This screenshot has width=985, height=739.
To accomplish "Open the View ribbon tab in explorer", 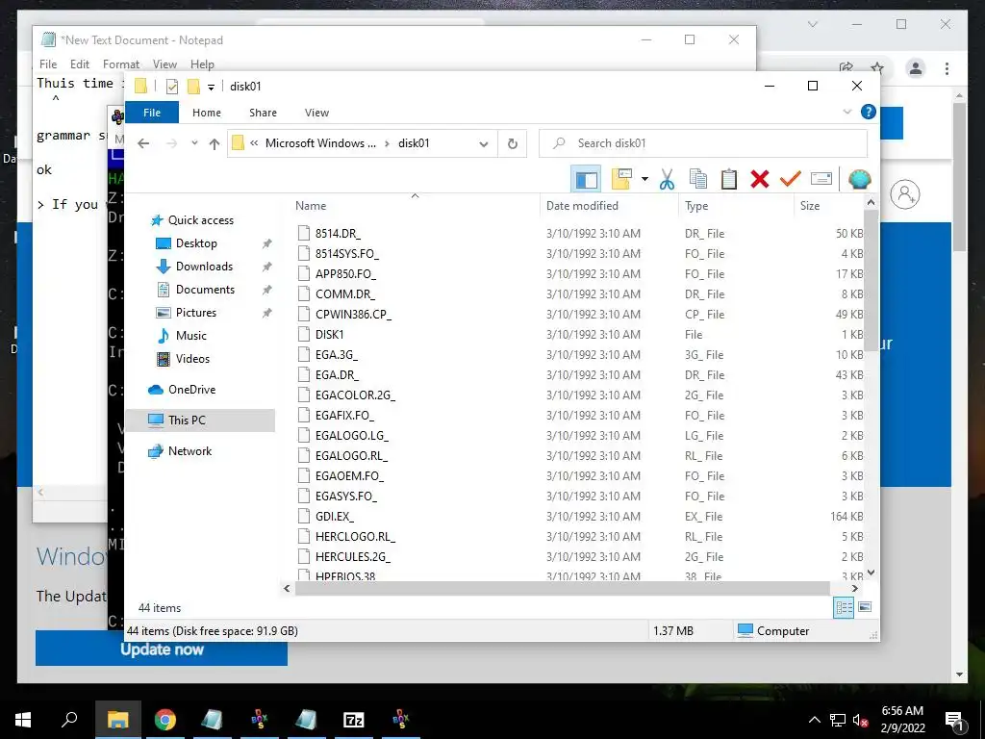I will click(x=316, y=113).
